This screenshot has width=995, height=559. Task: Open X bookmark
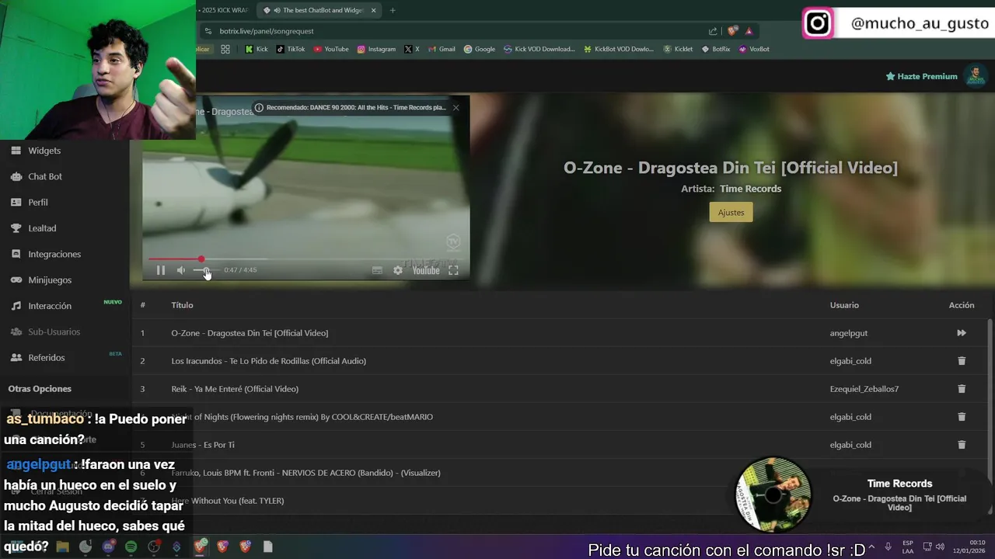(x=412, y=49)
